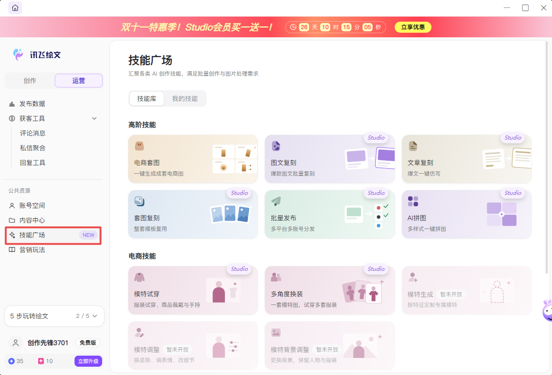Image resolution: width=552 pixels, height=375 pixels.
Task: Click the 2 / 5 progress text
Action: (83, 316)
